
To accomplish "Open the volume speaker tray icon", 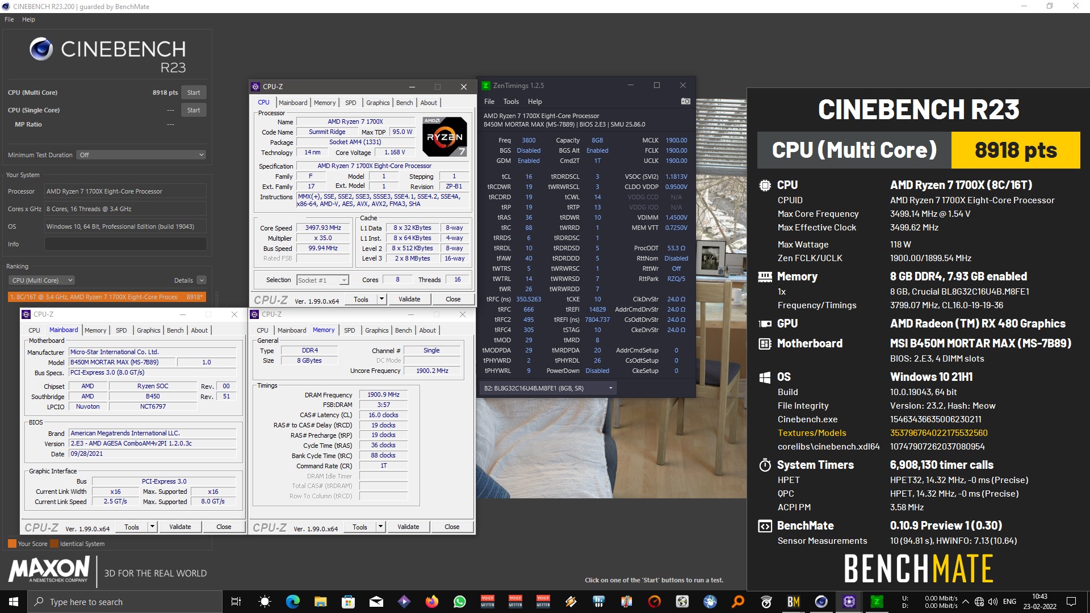I will click(992, 602).
